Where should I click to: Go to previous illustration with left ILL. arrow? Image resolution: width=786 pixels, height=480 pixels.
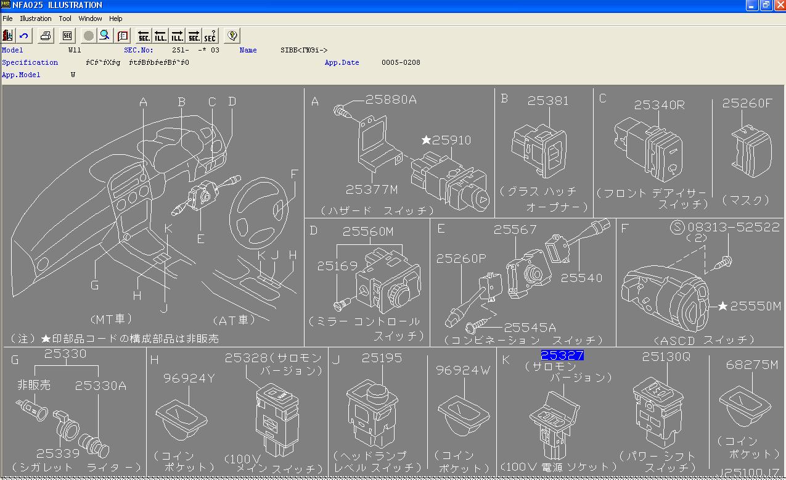click(160, 36)
